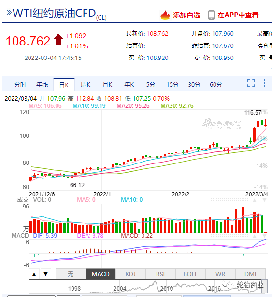Select the 月K chart tab
The width and height of the screenshot is (272, 297).
[107, 85]
